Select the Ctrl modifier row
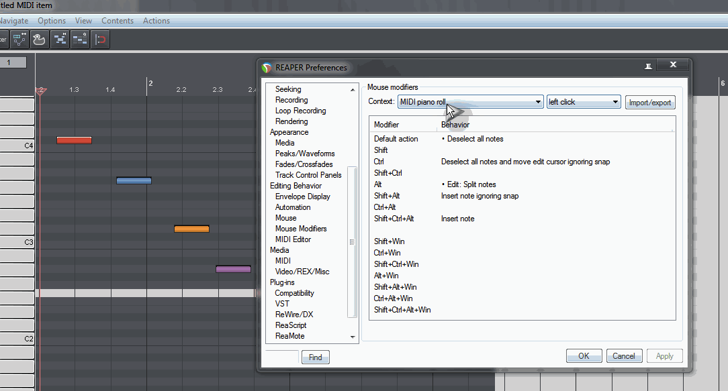 (522, 162)
